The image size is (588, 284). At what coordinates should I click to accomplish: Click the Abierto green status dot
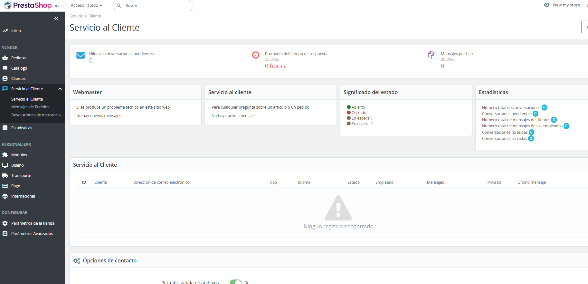(x=349, y=107)
